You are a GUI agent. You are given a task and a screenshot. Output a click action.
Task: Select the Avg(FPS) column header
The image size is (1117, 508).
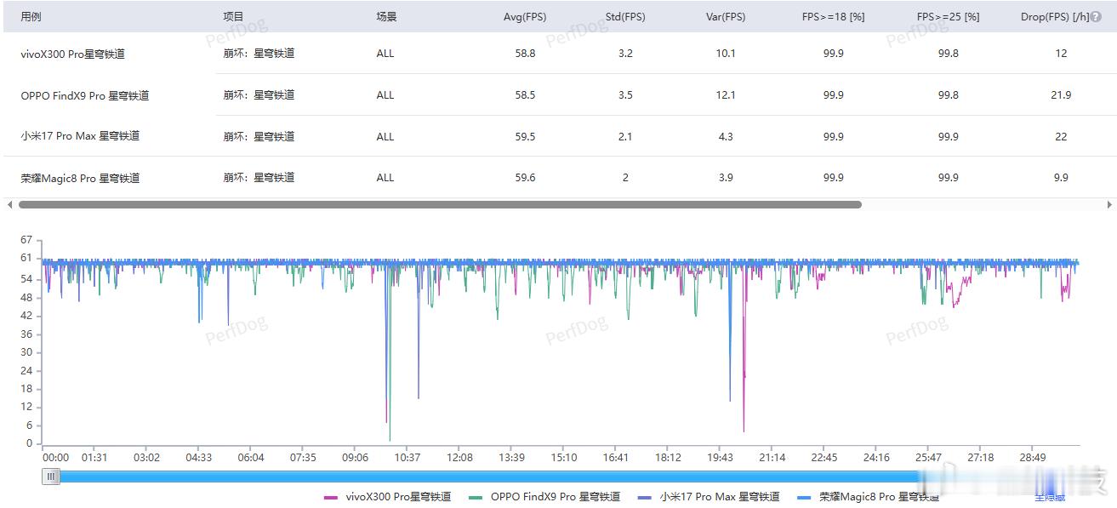point(525,17)
